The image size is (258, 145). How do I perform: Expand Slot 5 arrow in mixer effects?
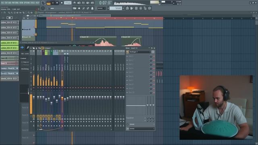coord(127,72)
